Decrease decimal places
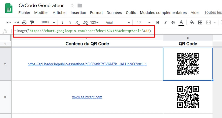 tap(77, 23)
